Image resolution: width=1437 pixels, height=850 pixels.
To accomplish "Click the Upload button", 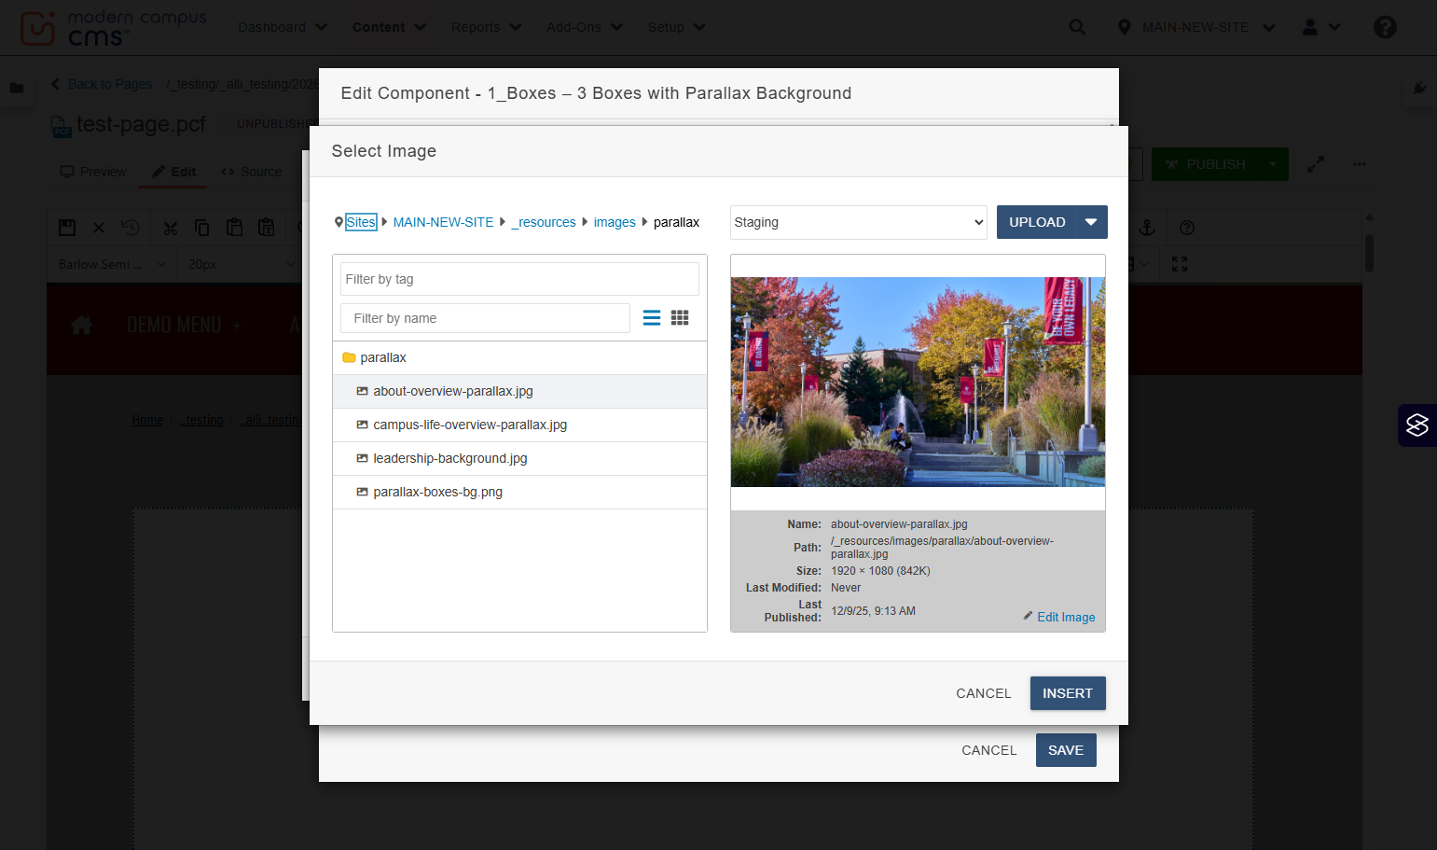I will [1037, 222].
